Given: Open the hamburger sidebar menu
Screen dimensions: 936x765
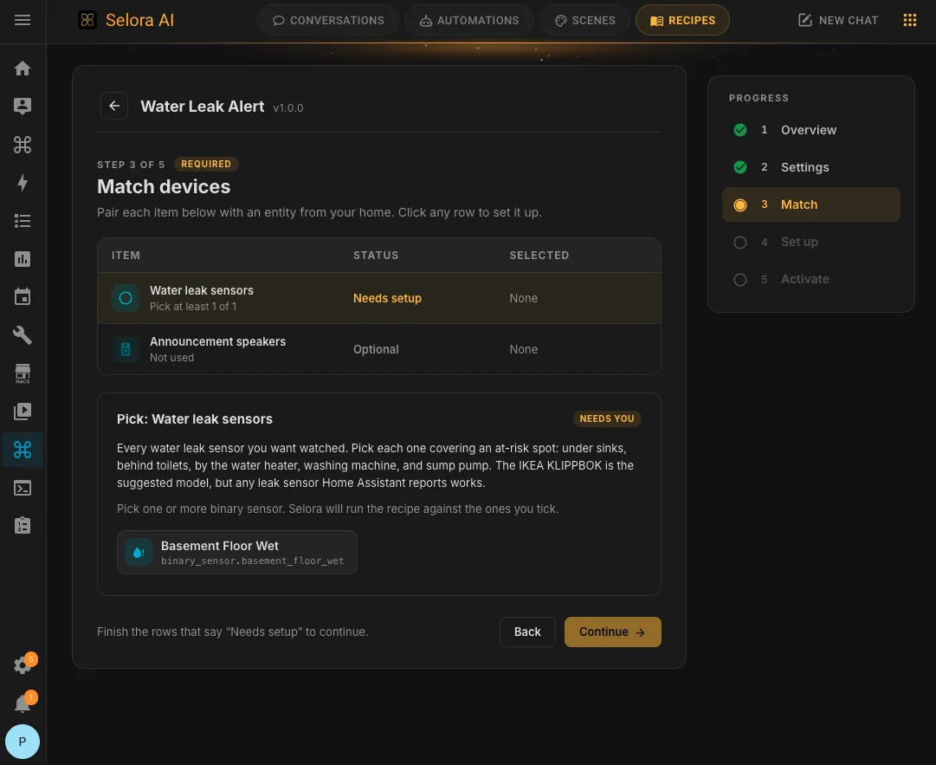Looking at the screenshot, I should (23, 20).
